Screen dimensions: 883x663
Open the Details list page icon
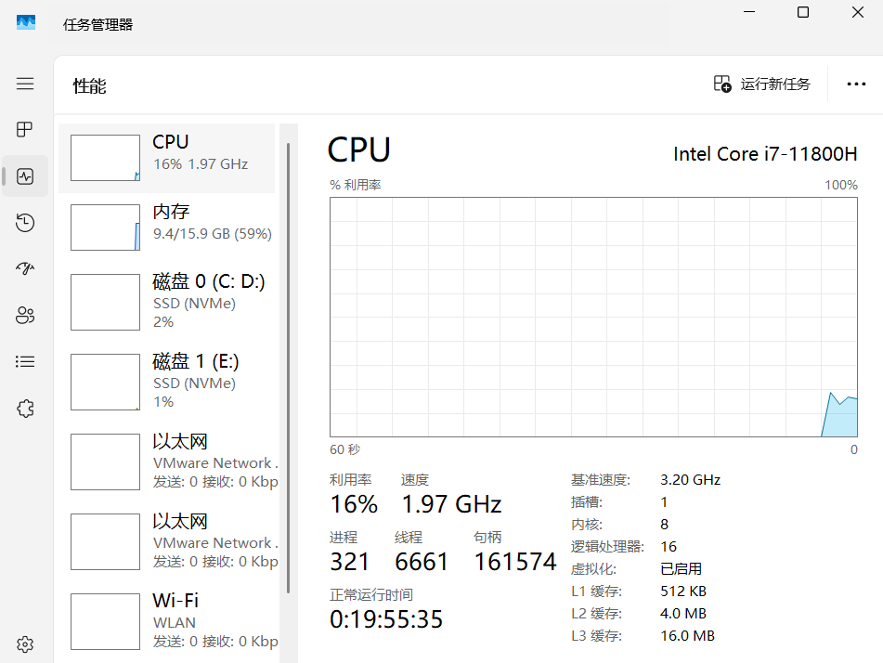click(25, 361)
